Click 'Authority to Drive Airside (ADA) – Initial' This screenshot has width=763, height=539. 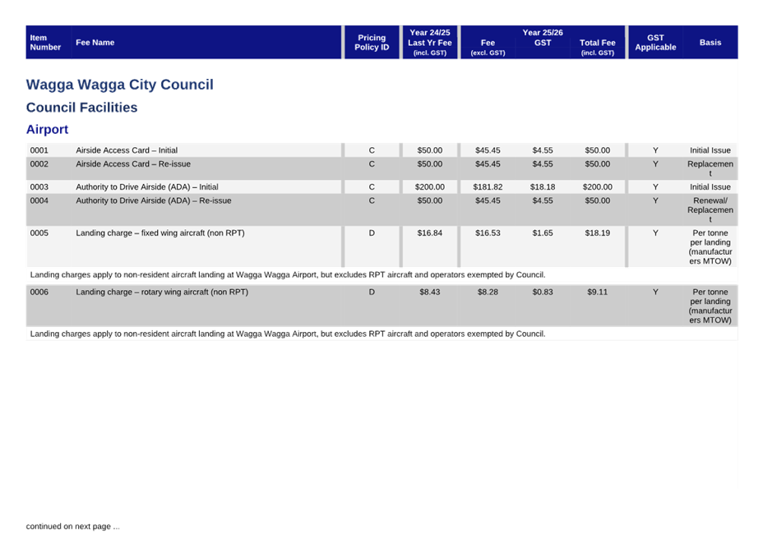coord(147,187)
